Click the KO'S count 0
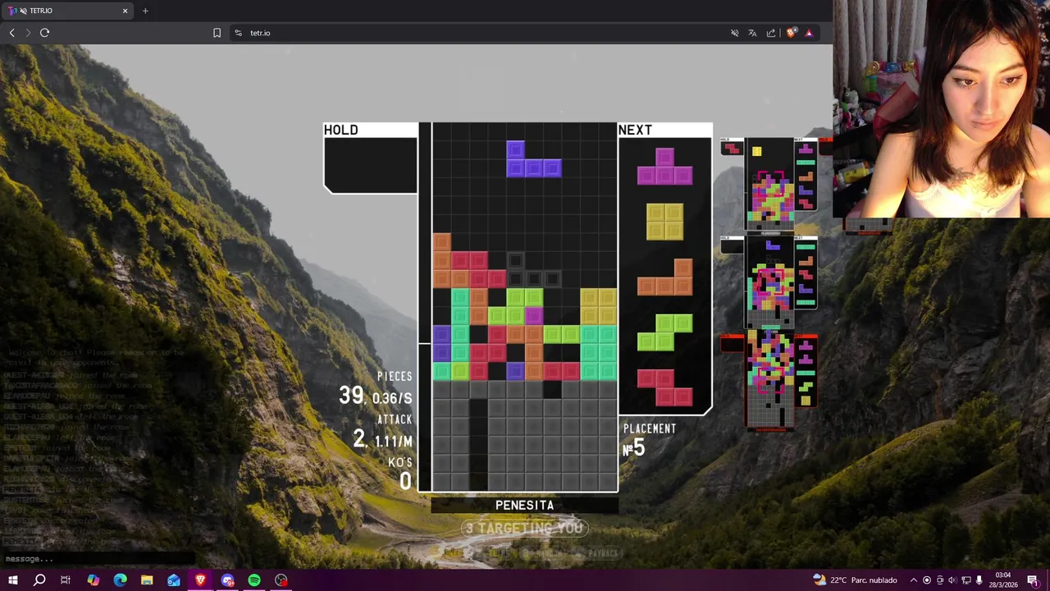Image resolution: width=1050 pixels, height=591 pixels. pos(405,481)
